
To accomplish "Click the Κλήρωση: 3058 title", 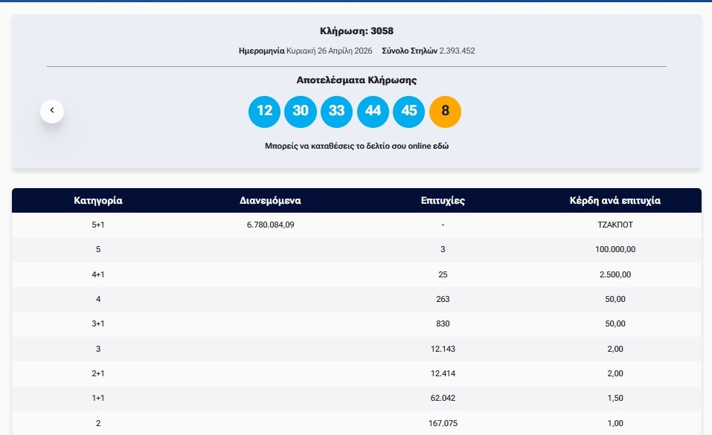I will (356, 31).
